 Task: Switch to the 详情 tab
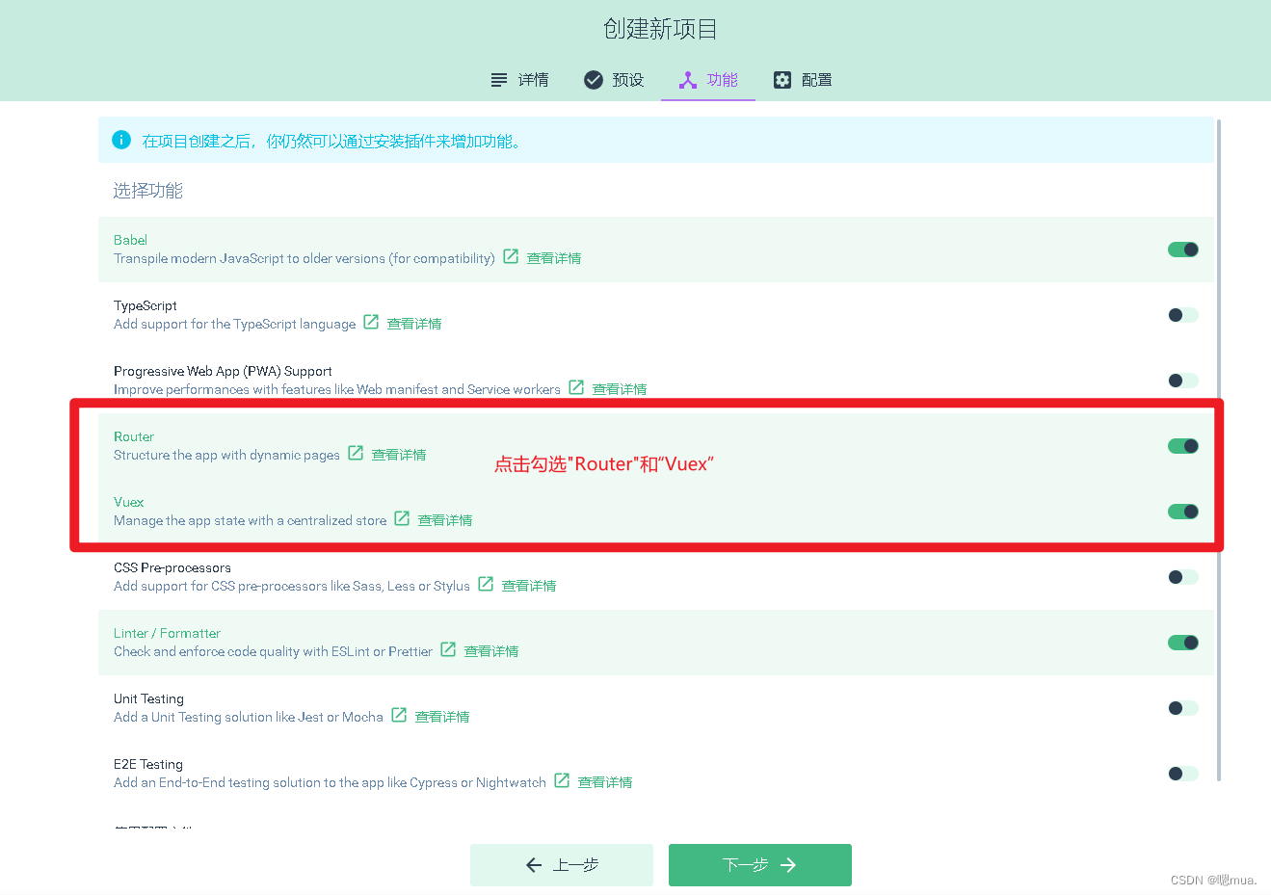tap(519, 80)
